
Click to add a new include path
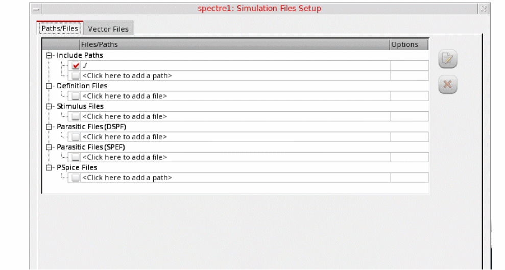click(127, 76)
